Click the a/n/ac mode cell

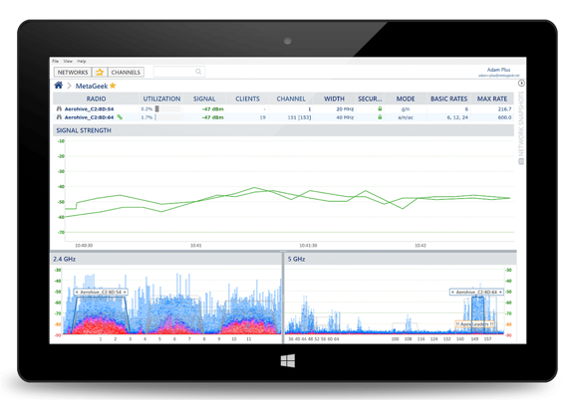point(406,117)
